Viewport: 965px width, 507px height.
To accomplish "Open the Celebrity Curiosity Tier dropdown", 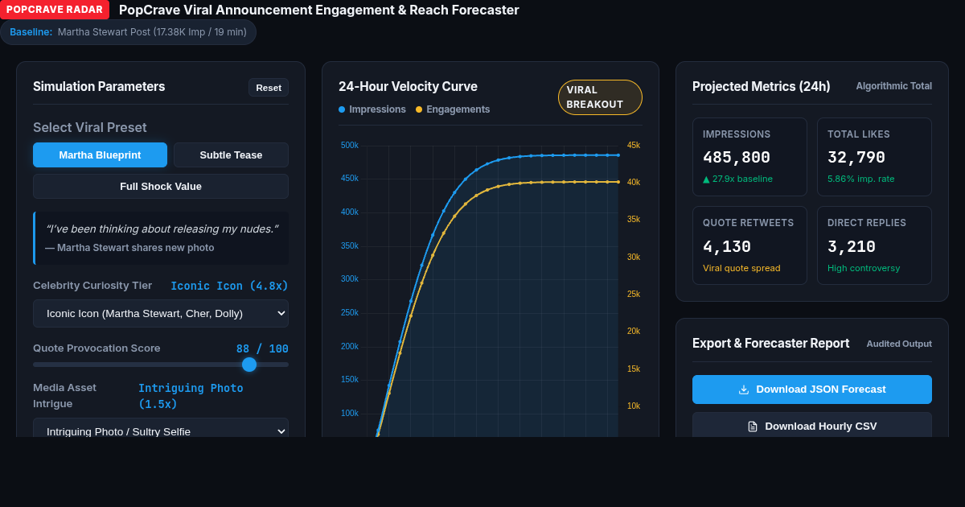I will [x=161, y=313].
